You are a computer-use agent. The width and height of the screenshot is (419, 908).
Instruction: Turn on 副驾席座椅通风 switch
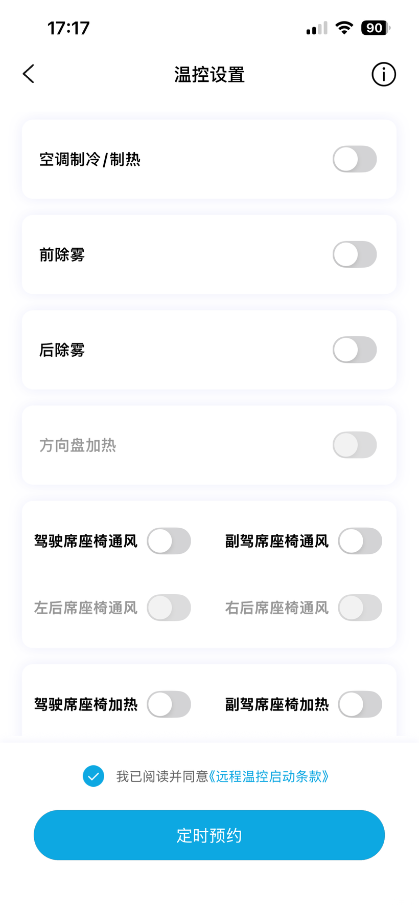click(360, 541)
